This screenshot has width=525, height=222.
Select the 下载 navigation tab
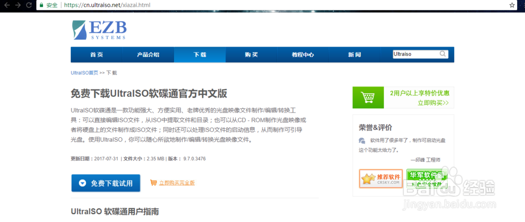[x=199, y=55]
